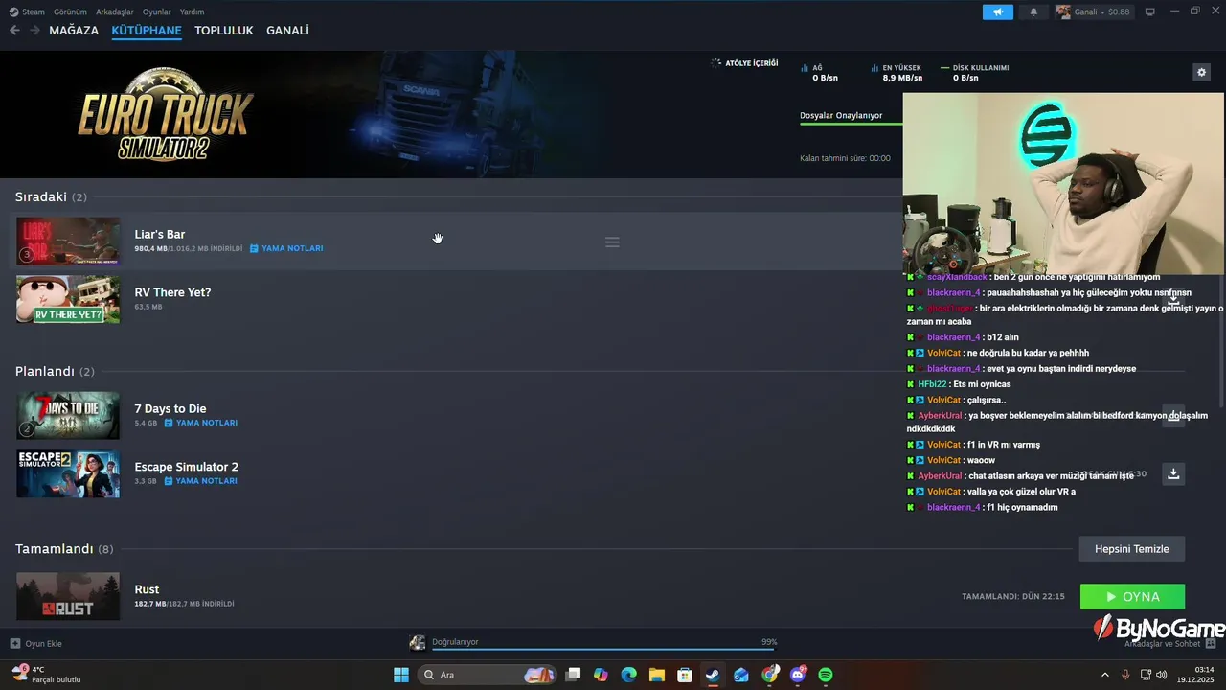Switch to the TOPLULUK tab

224,31
